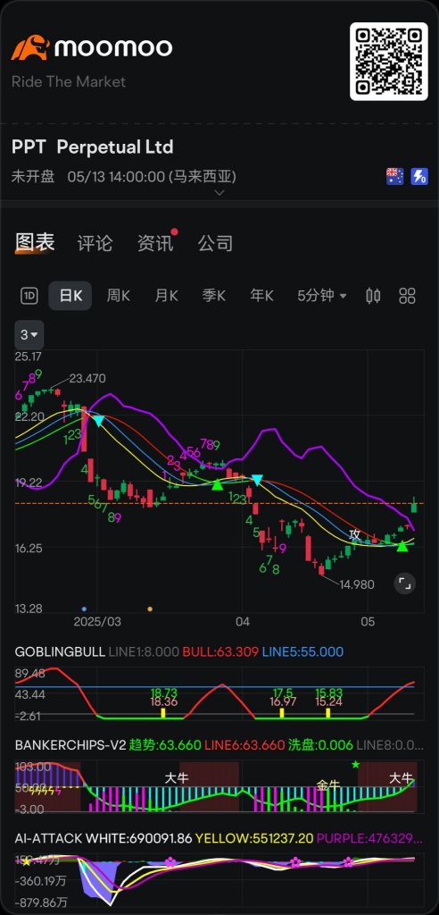Tap the Australian flag market icon

point(394,176)
